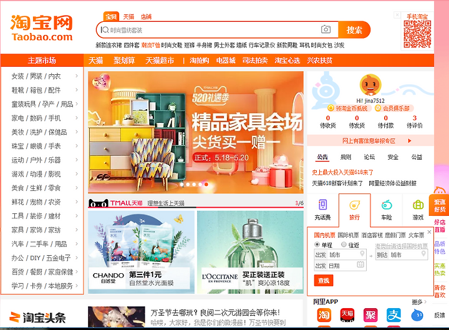Switch to the 国际机票 tab

348,235
